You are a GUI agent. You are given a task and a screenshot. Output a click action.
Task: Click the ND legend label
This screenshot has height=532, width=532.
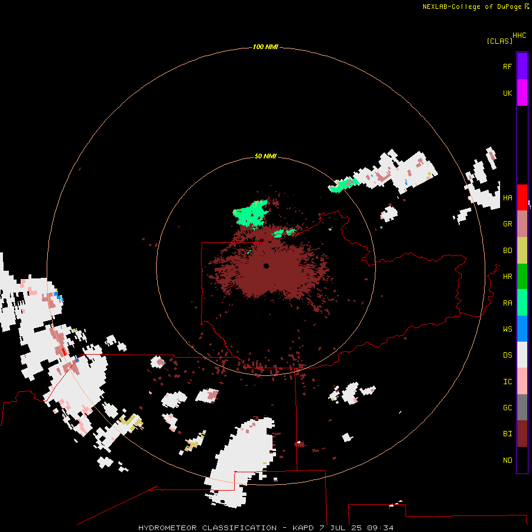tap(507, 460)
